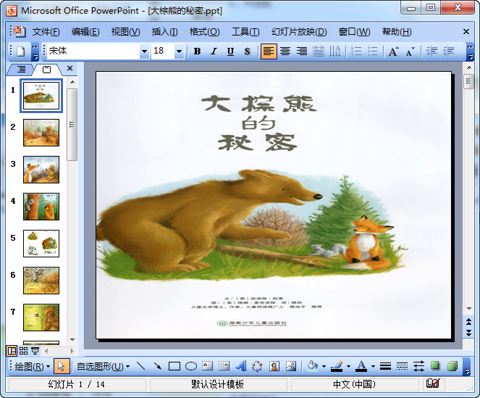Click the Change text direction icon
This screenshot has height=398, width=480.
click(x=335, y=51)
